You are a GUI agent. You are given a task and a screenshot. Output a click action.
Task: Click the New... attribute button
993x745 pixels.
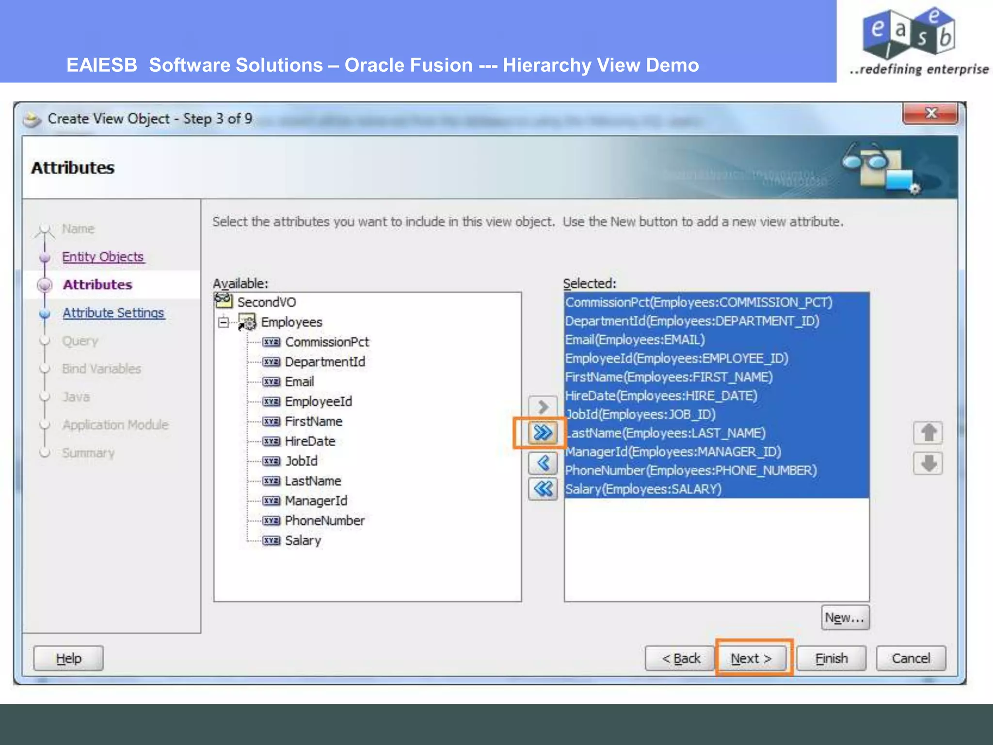point(845,617)
